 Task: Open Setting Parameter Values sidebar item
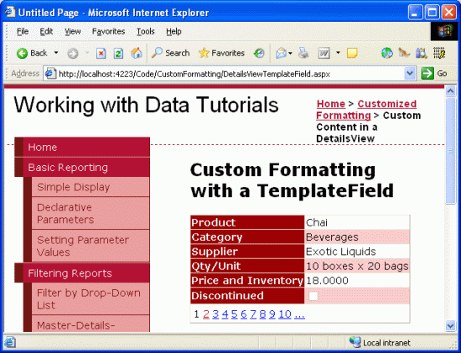click(91, 246)
